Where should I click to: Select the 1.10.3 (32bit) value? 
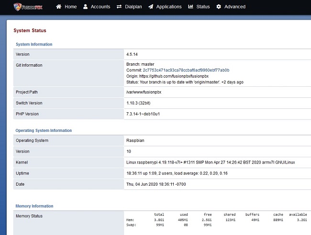[138, 103]
